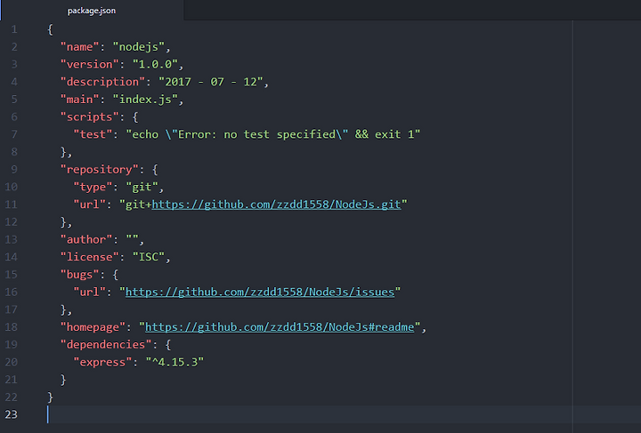
Task: Click the "version" key
Action: [x=90, y=65]
